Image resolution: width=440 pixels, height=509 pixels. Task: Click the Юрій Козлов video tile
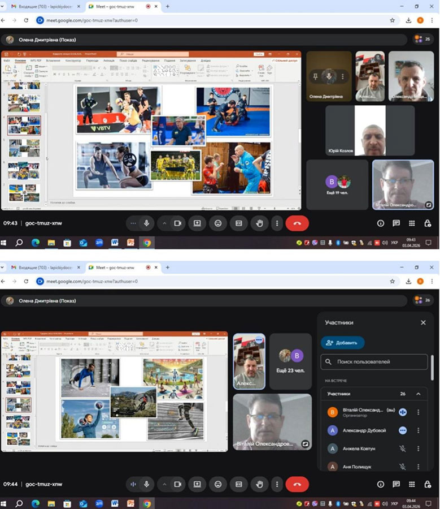[x=369, y=131]
